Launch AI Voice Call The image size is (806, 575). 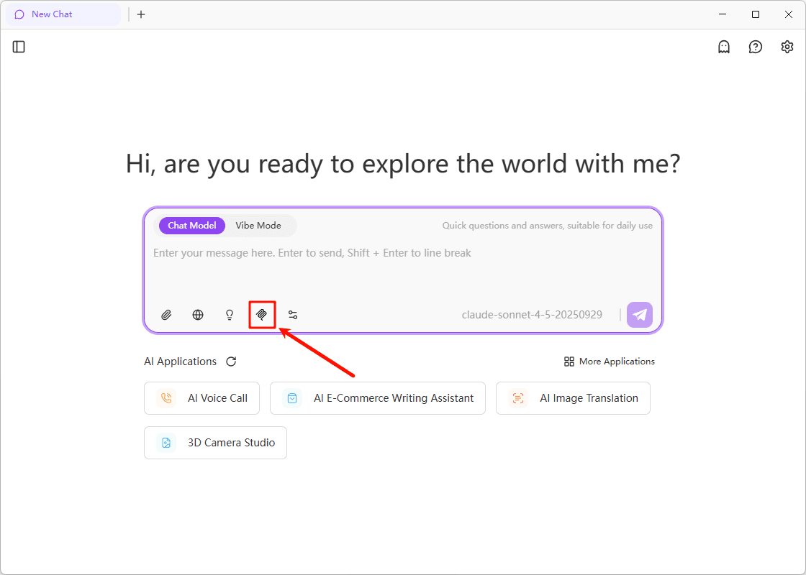[201, 398]
